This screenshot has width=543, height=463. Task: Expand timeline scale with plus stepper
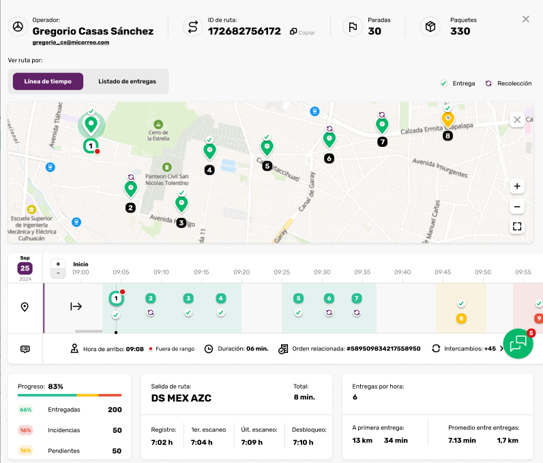[58, 264]
